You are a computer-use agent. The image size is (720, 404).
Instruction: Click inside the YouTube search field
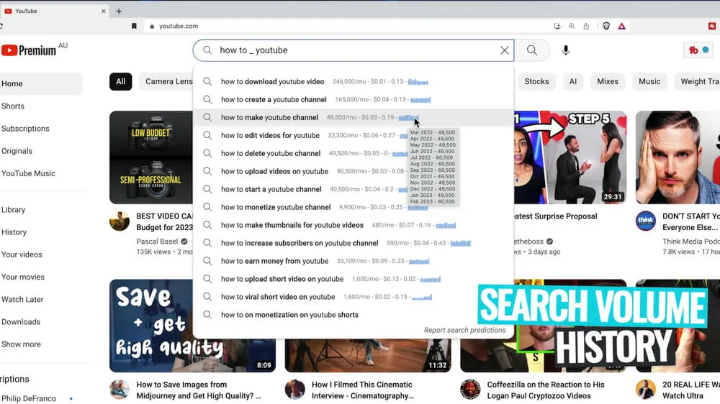pos(353,50)
